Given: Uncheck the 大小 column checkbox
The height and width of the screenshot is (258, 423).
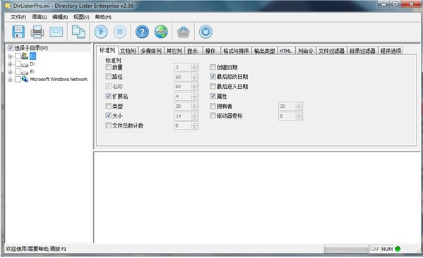Looking at the screenshot, I should [108, 116].
